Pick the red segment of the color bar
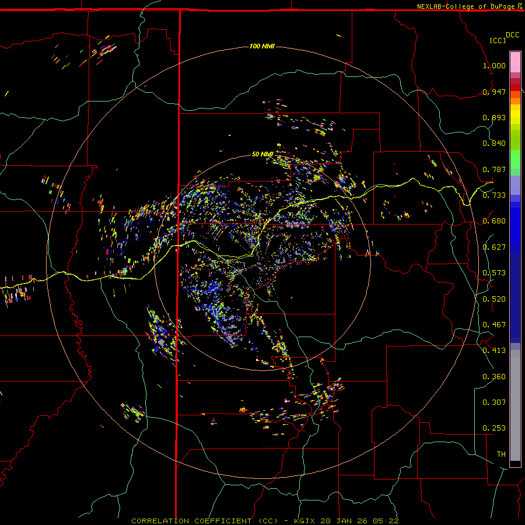Screen dimensions: 525x525 [x=515, y=87]
